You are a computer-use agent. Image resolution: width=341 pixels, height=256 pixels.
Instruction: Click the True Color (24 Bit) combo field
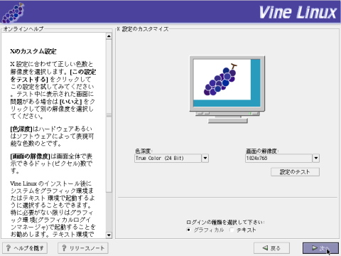tap(168, 158)
